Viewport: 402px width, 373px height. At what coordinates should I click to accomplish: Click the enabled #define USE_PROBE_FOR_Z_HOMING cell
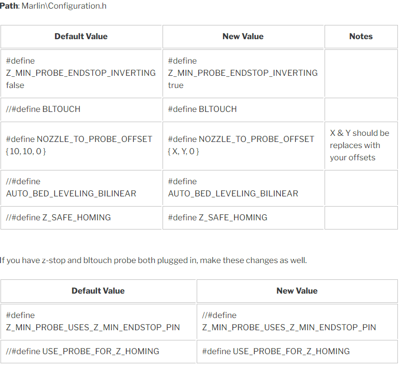297,352
